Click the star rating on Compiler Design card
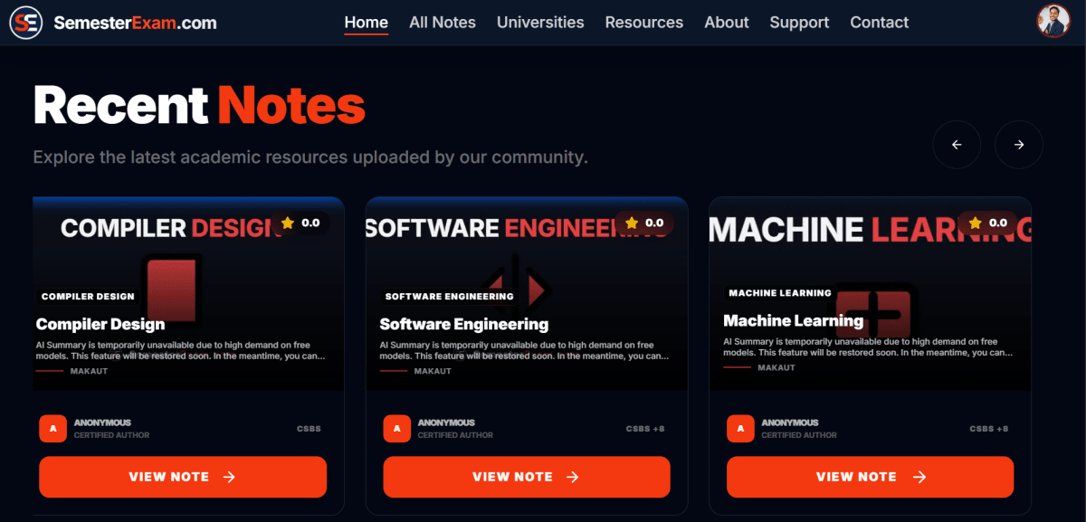Image resolution: width=1086 pixels, height=522 pixels. [x=300, y=223]
